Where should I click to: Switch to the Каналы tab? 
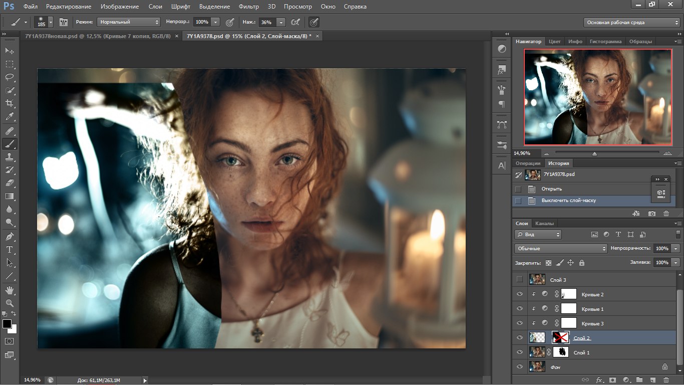(x=544, y=224)
